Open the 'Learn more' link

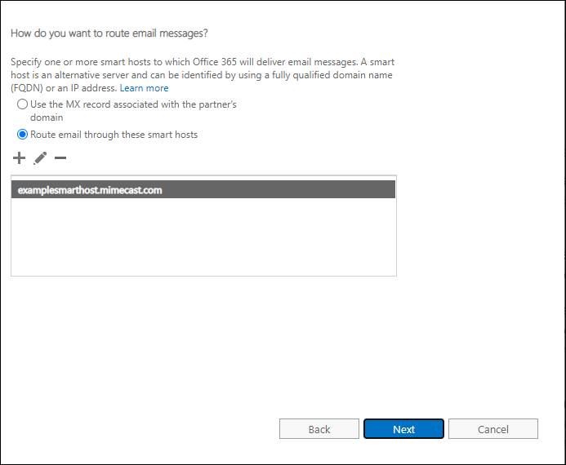(x=144, y=88)
